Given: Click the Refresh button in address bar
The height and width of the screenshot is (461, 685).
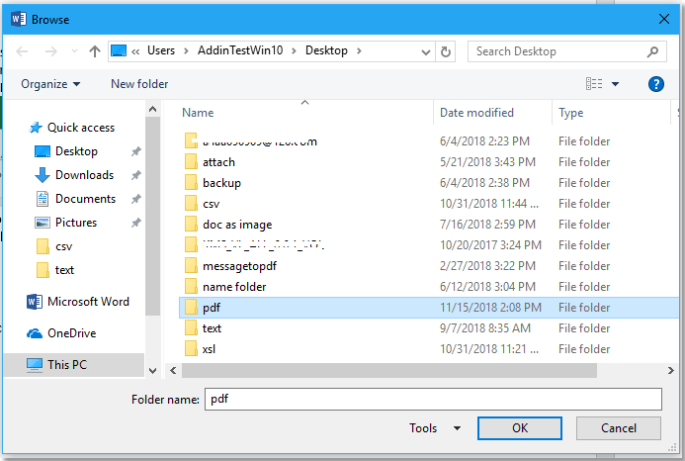Looking at the screenshot, I should pos(447,51).
